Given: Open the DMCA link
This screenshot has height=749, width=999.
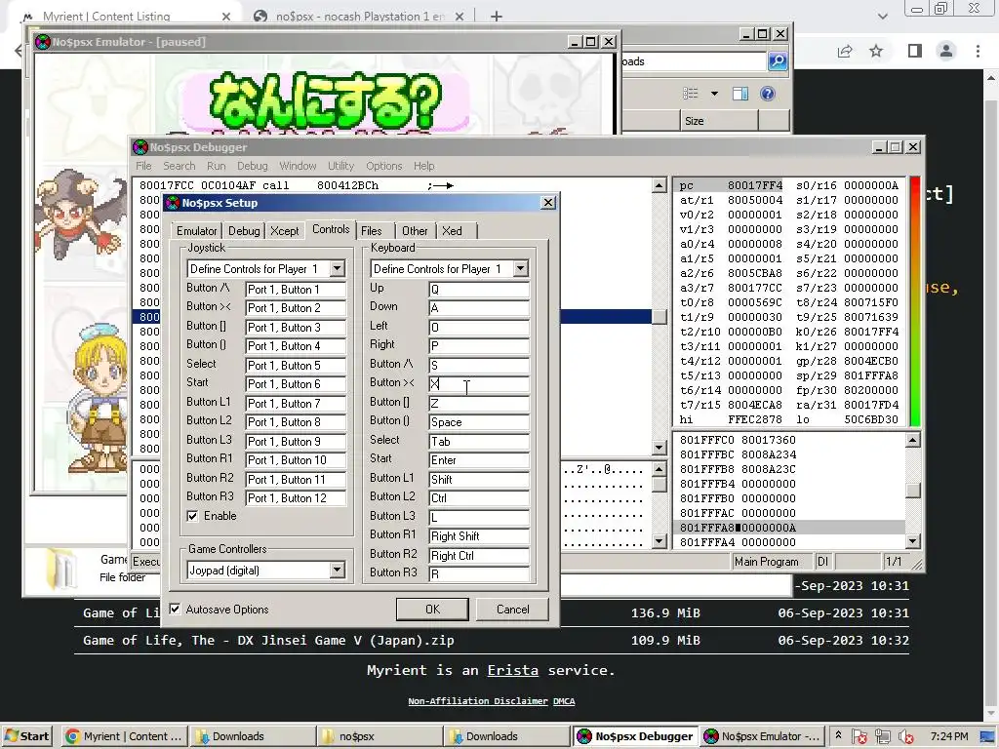Looking at the screenshot, I should (x=564, y=700).
